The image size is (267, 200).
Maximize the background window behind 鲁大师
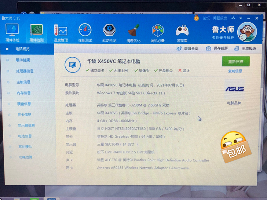click(248, 5)
